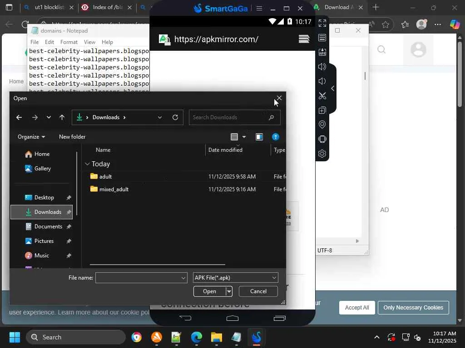
Task: Open SmartGaGa keyboard mapping icon
Action: 322,38
